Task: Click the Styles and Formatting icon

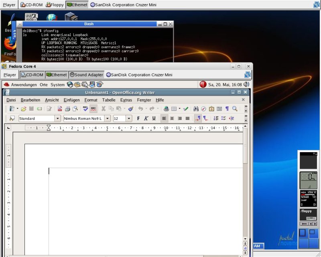Action: pos(12,118)
